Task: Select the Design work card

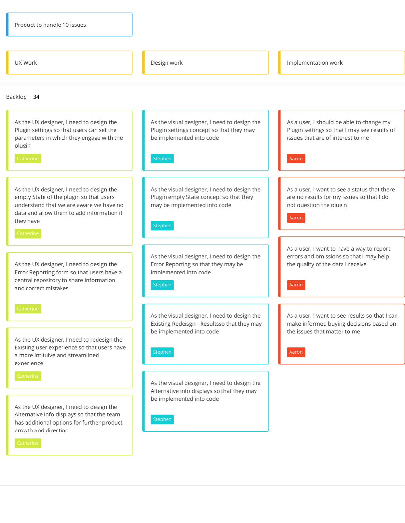Action: coord(205,62)
